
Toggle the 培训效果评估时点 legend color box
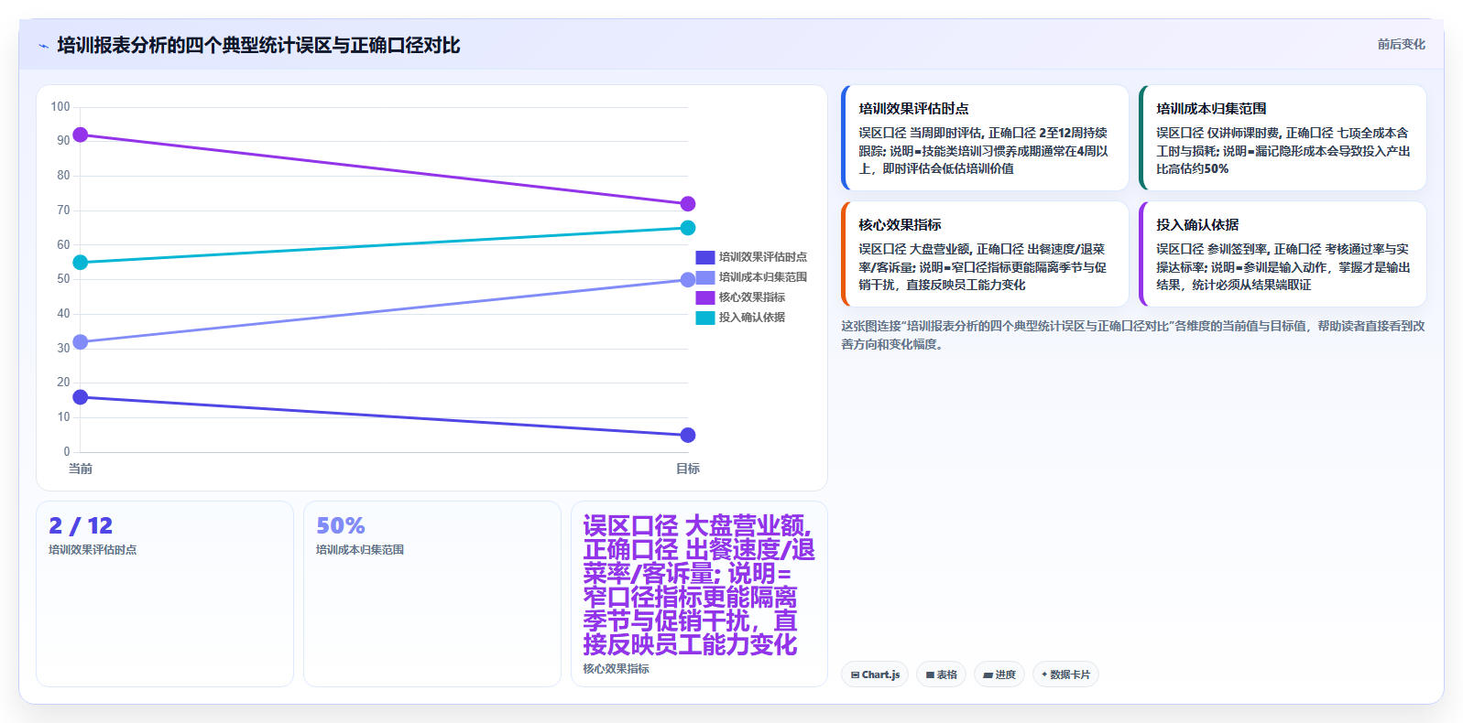click(704, 257)
